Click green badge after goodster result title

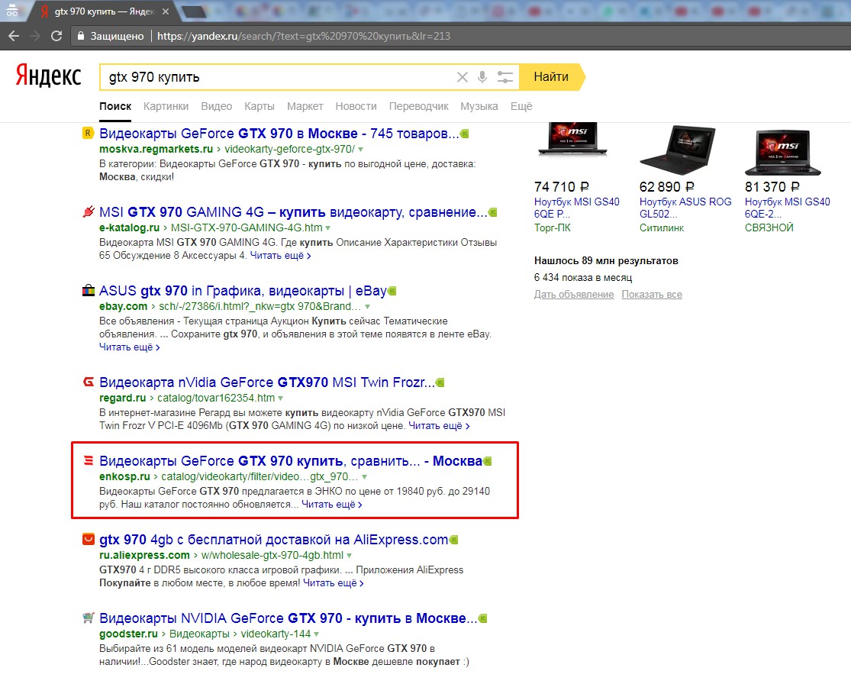coord(483,618)
